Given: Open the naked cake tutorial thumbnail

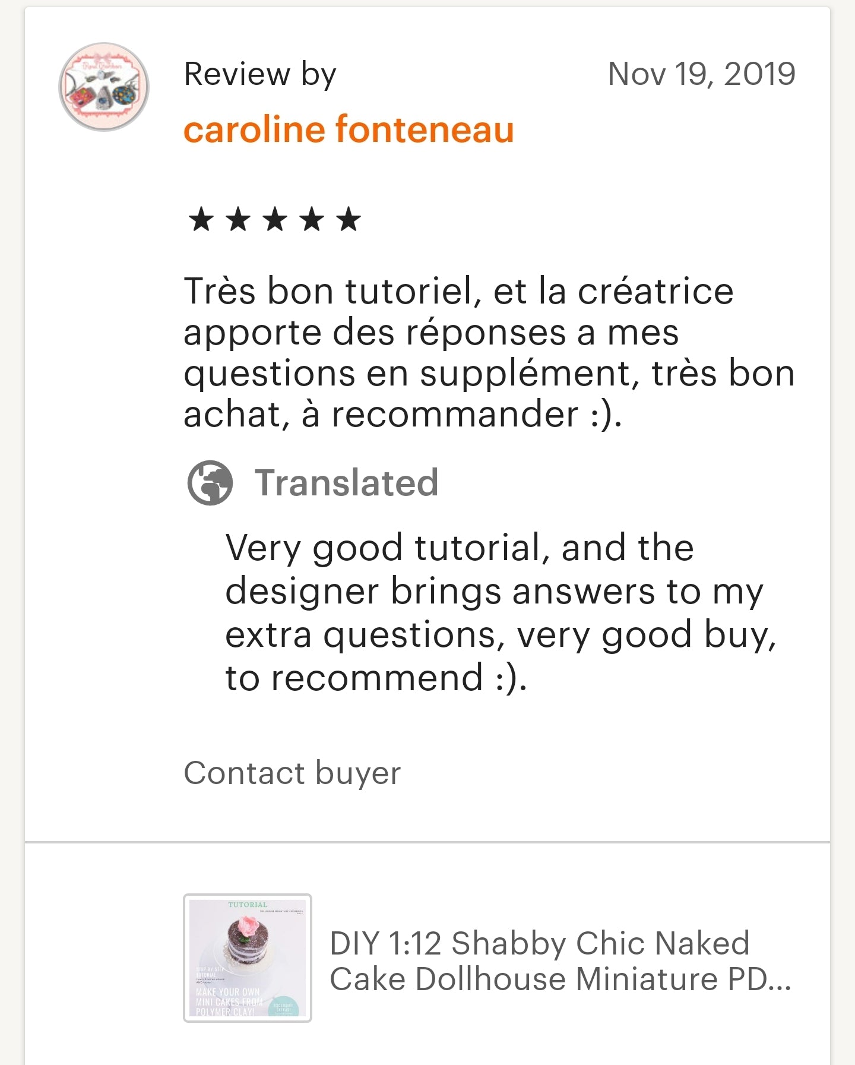Looking at the screenshot, I should 248,957.
